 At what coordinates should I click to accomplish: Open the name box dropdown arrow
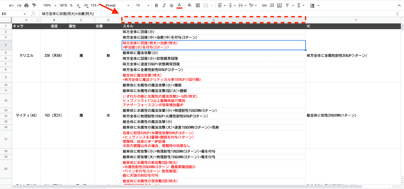[25, 14]
